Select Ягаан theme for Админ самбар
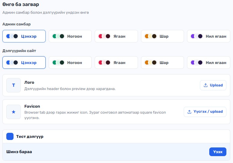Image resolution: width=233 pixels, height=163 pixels. point(116,36)
